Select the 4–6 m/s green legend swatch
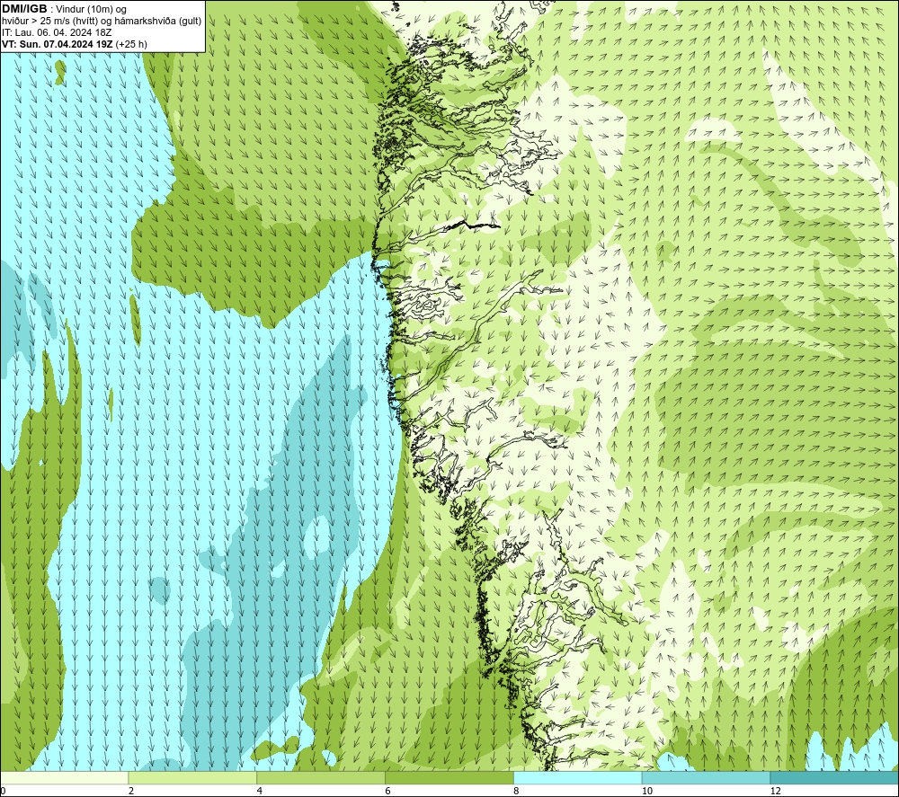 (x=321, y=777)
